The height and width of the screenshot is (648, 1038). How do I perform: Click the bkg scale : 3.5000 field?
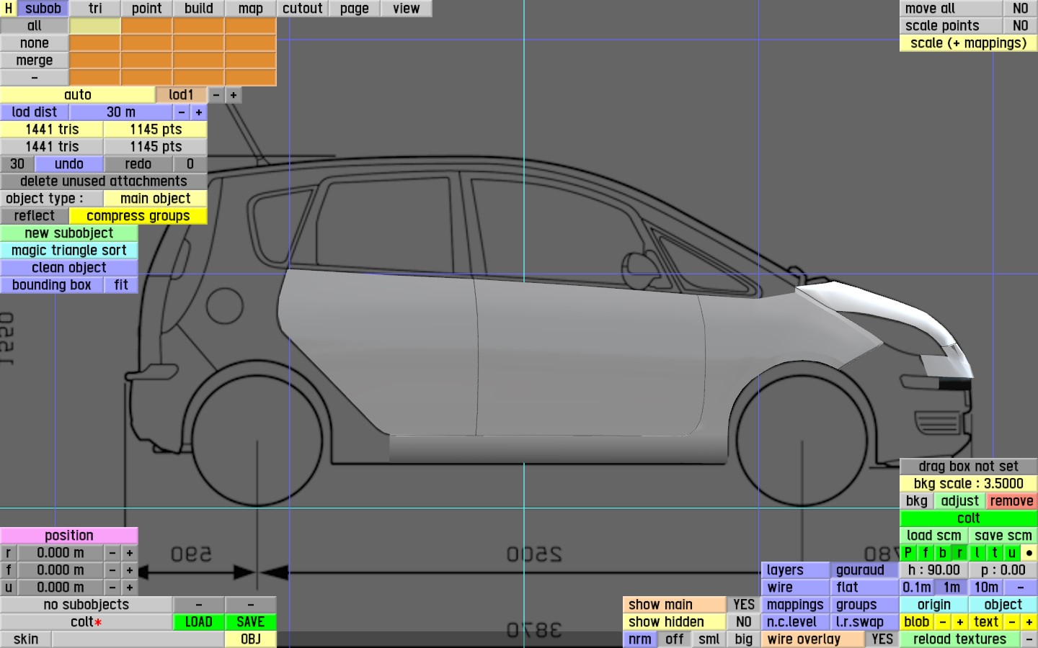pyautogui.click(x=969, y=484)
